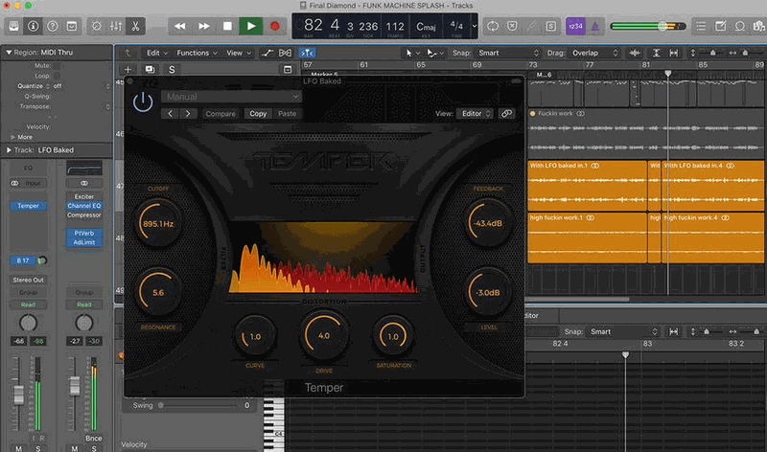Go to previous preset arrow in plugin
767x452 pixels.
click(x=171, y=113)
